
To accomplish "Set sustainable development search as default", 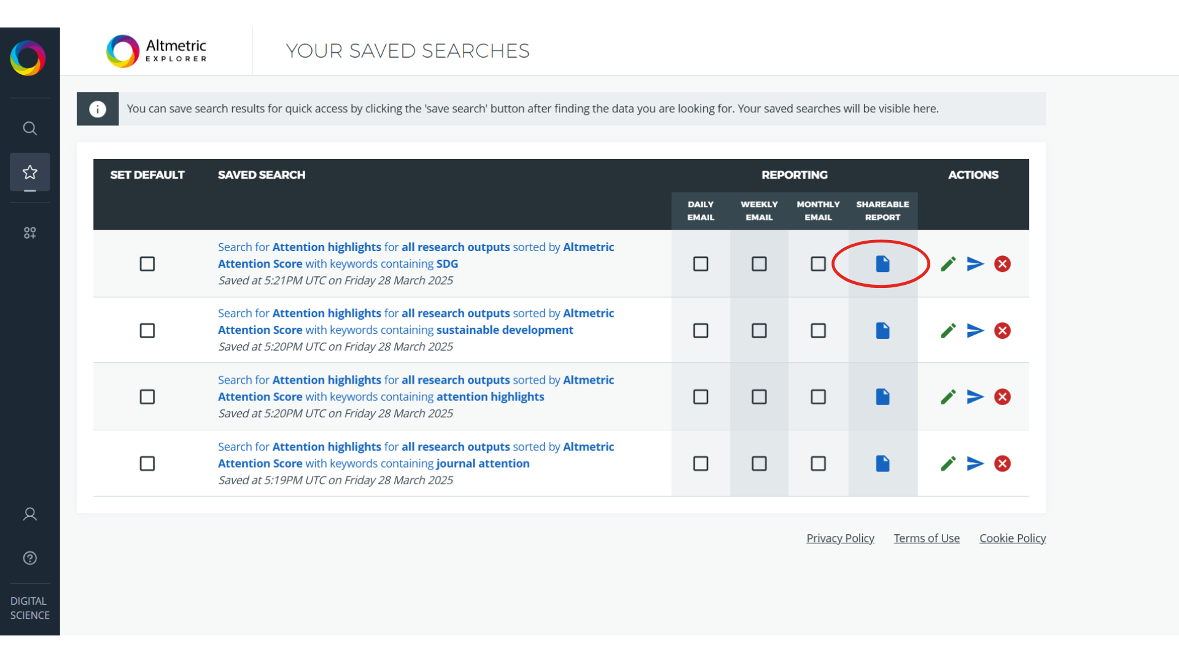I will pyautogui.click(x=147, y=330).
